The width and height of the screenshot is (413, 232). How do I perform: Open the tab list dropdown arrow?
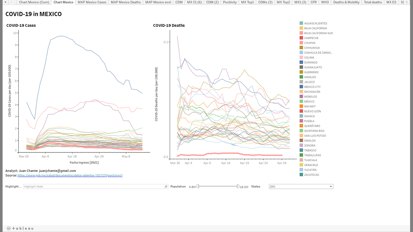5,2
